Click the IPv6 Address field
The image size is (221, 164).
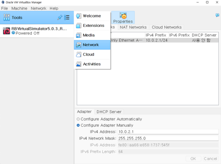[168, 145]
